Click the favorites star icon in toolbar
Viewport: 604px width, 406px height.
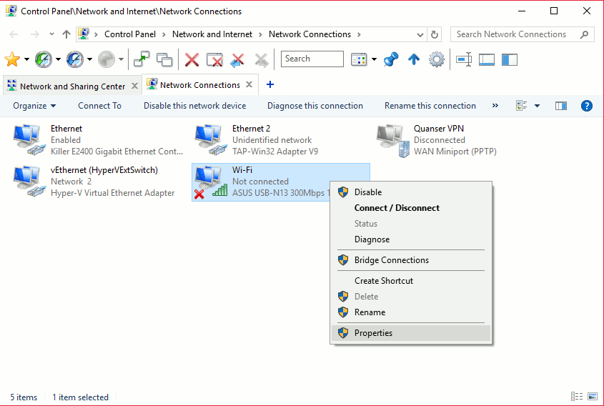tap(12, 59)
